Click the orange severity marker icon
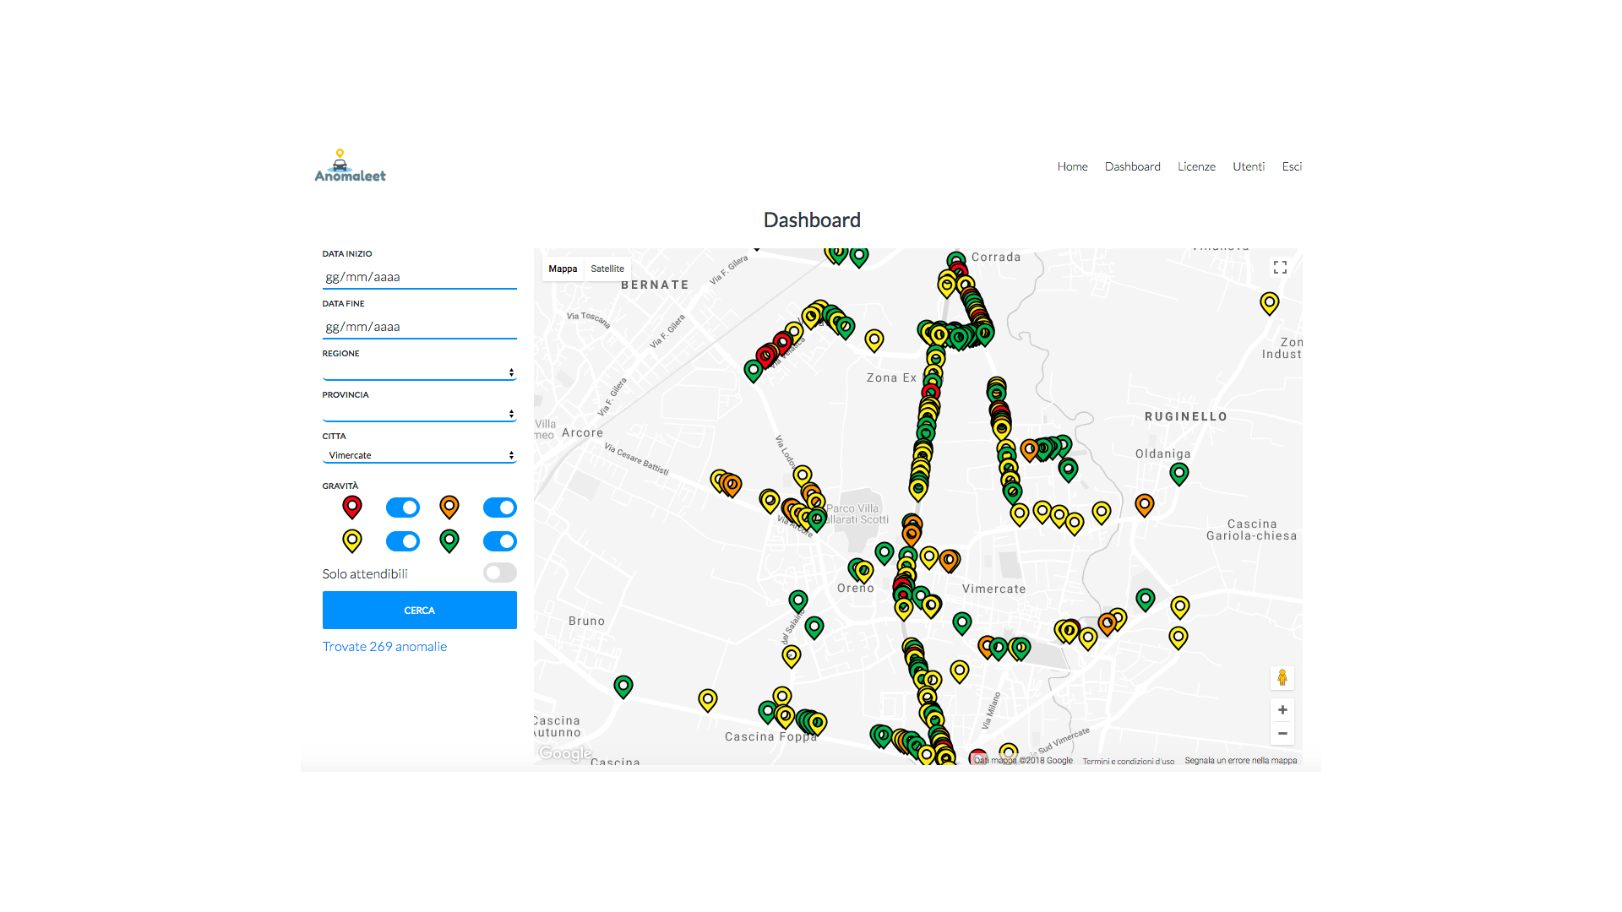 click(449, 506)
